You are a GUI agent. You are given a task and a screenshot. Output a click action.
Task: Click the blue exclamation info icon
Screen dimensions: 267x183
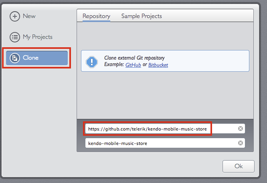click(x=92, y=62)
